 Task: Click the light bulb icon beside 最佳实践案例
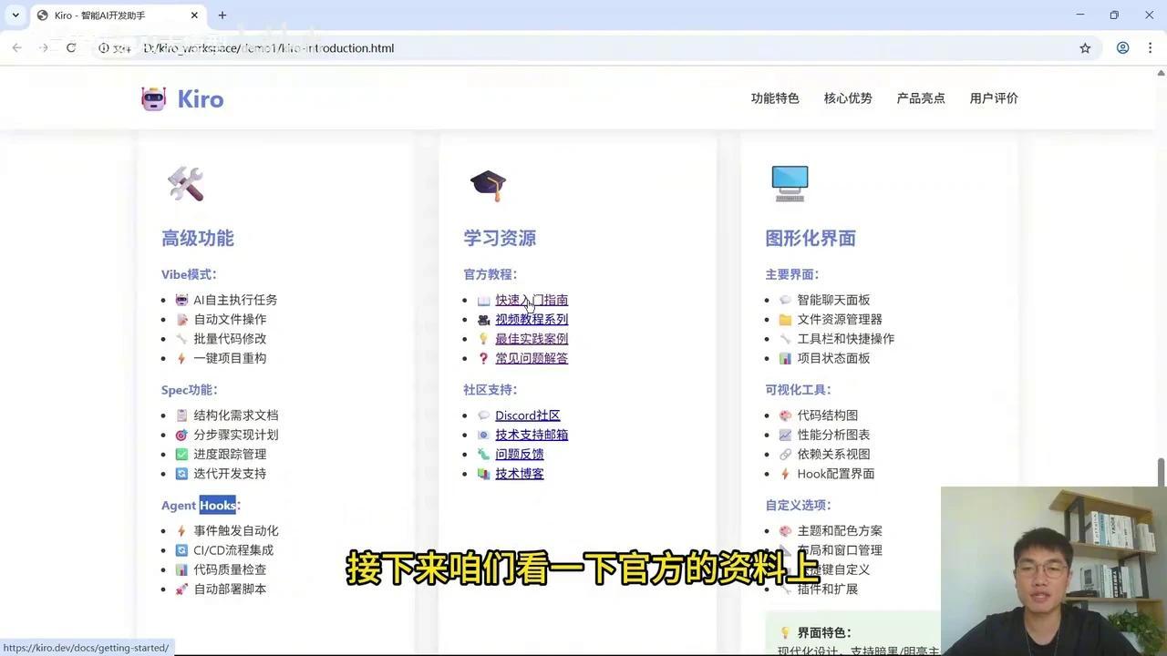(x=483, y=339)
